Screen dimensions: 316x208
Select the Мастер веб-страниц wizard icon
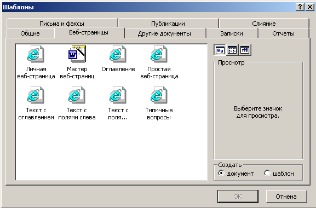[x=77, y=54]
